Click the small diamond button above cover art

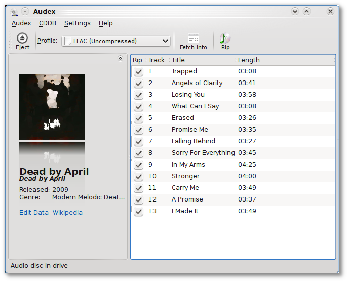tap(120, 59)
